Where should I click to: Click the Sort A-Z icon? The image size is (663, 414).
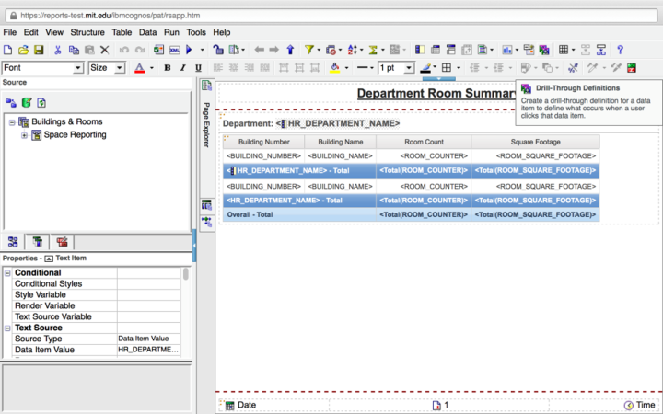(352, 50)
